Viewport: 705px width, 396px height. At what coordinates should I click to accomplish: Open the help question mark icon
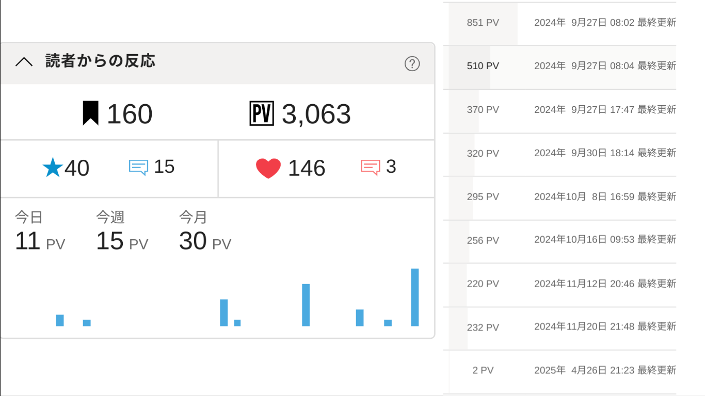(x=412, y=64)
